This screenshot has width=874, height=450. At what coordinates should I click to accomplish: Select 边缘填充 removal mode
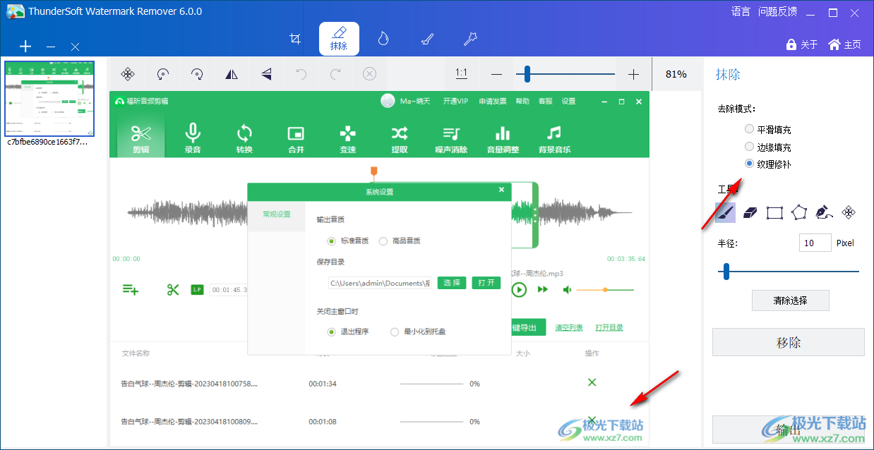(x=768, y=147)
